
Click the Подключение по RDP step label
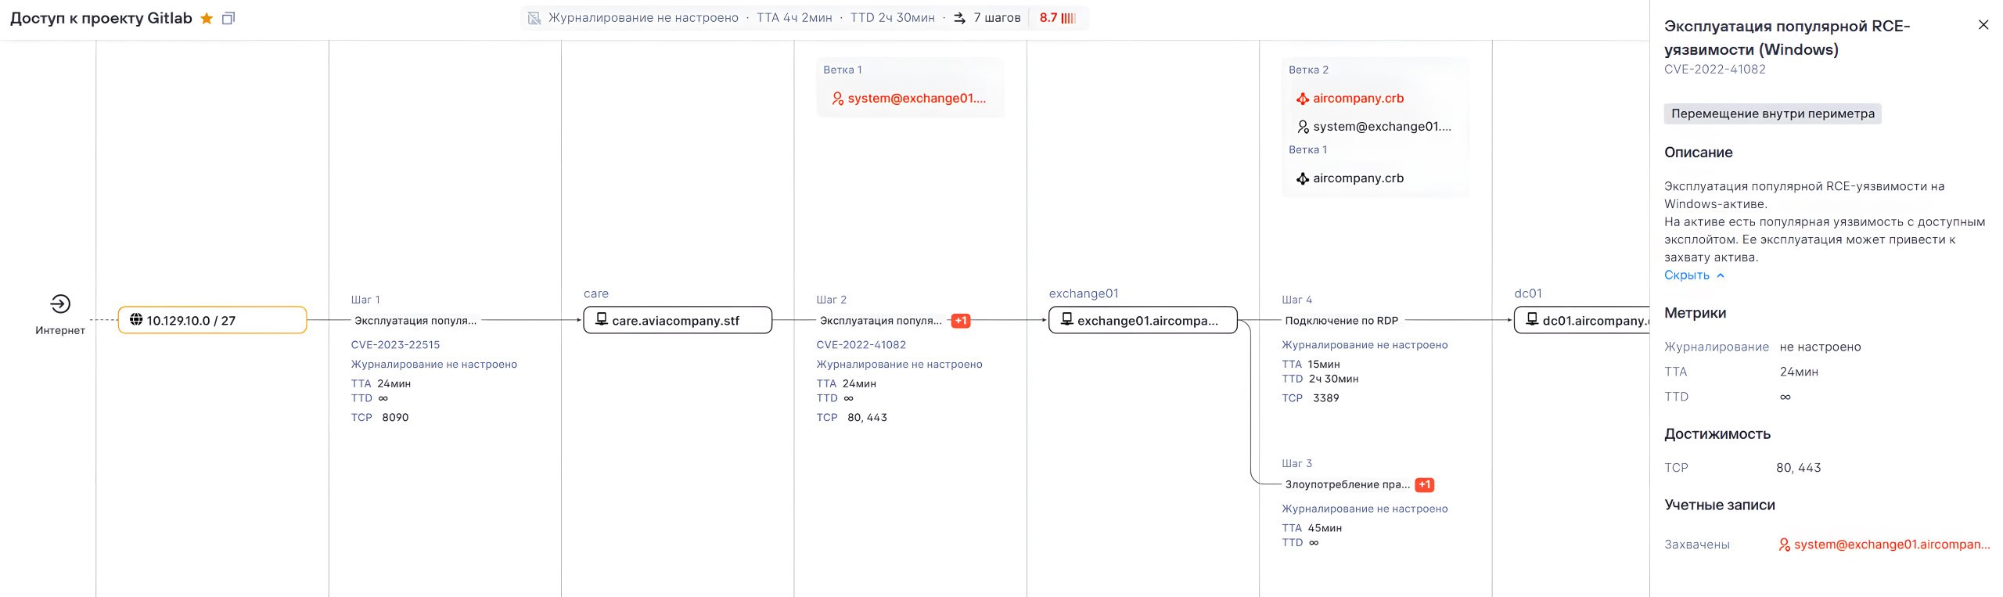[x=1341, y=321]
